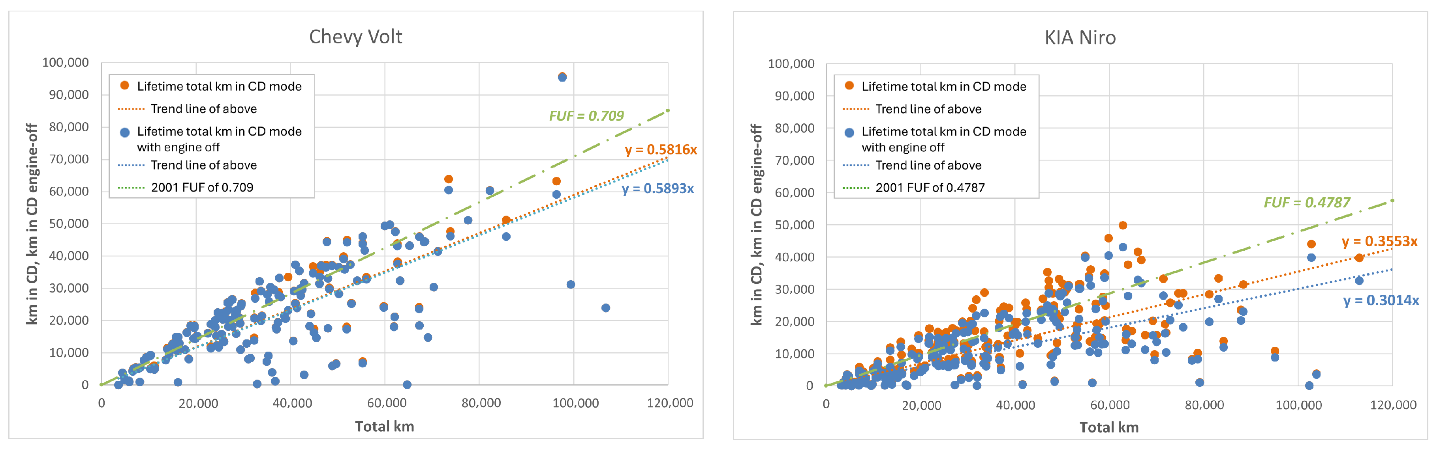The height and width of the screenshot is (449, 1439).
Task: Click the orange equation label "y = 0.3553x"
Action: pos(1380,241)
